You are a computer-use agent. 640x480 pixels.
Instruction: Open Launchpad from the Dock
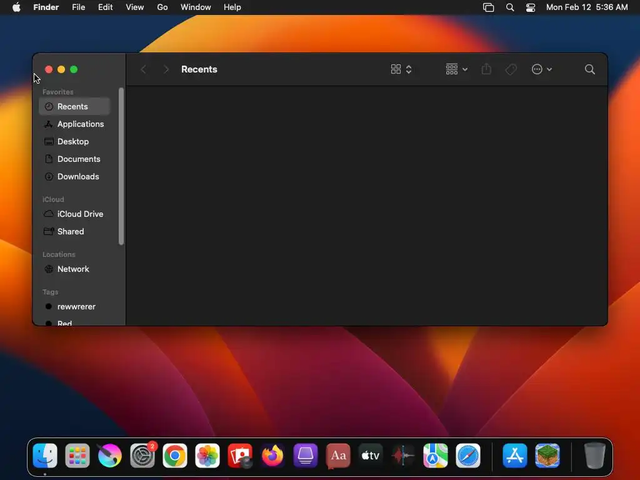pyautogui.click(x=77, y=455)
